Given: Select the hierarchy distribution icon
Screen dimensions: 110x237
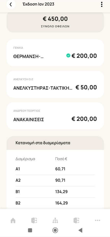Looking at the screenshot, I should click(55, 221).
